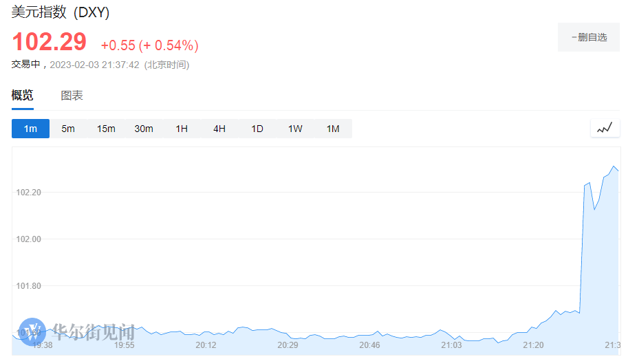Click the 102.29 current price
The image size is (628, 359).
(50, 43)
